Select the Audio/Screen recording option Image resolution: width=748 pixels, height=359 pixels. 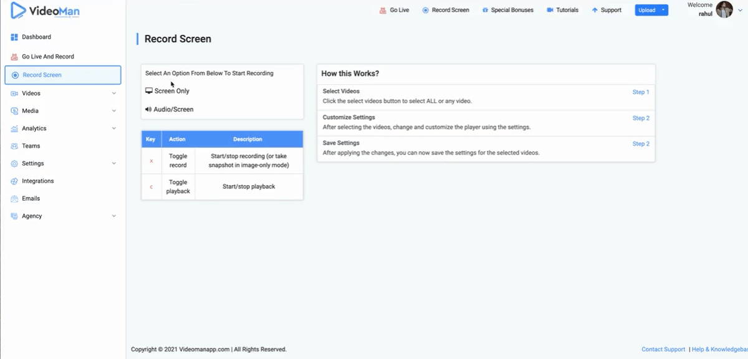click(170, 110)
